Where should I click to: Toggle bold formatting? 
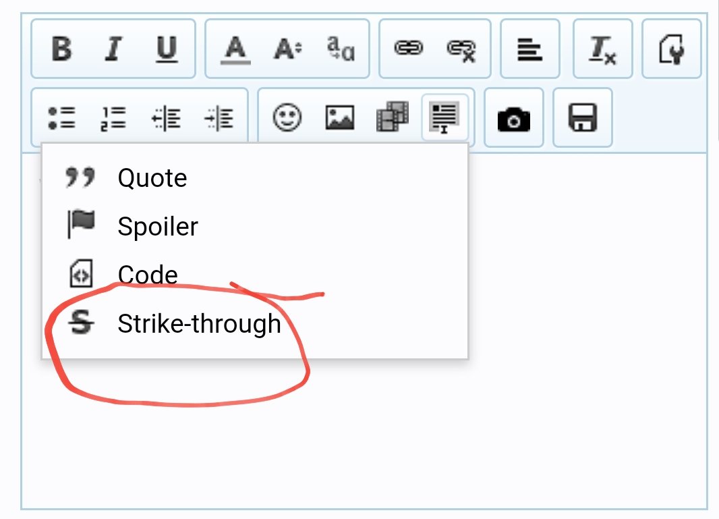coord(62,48)
